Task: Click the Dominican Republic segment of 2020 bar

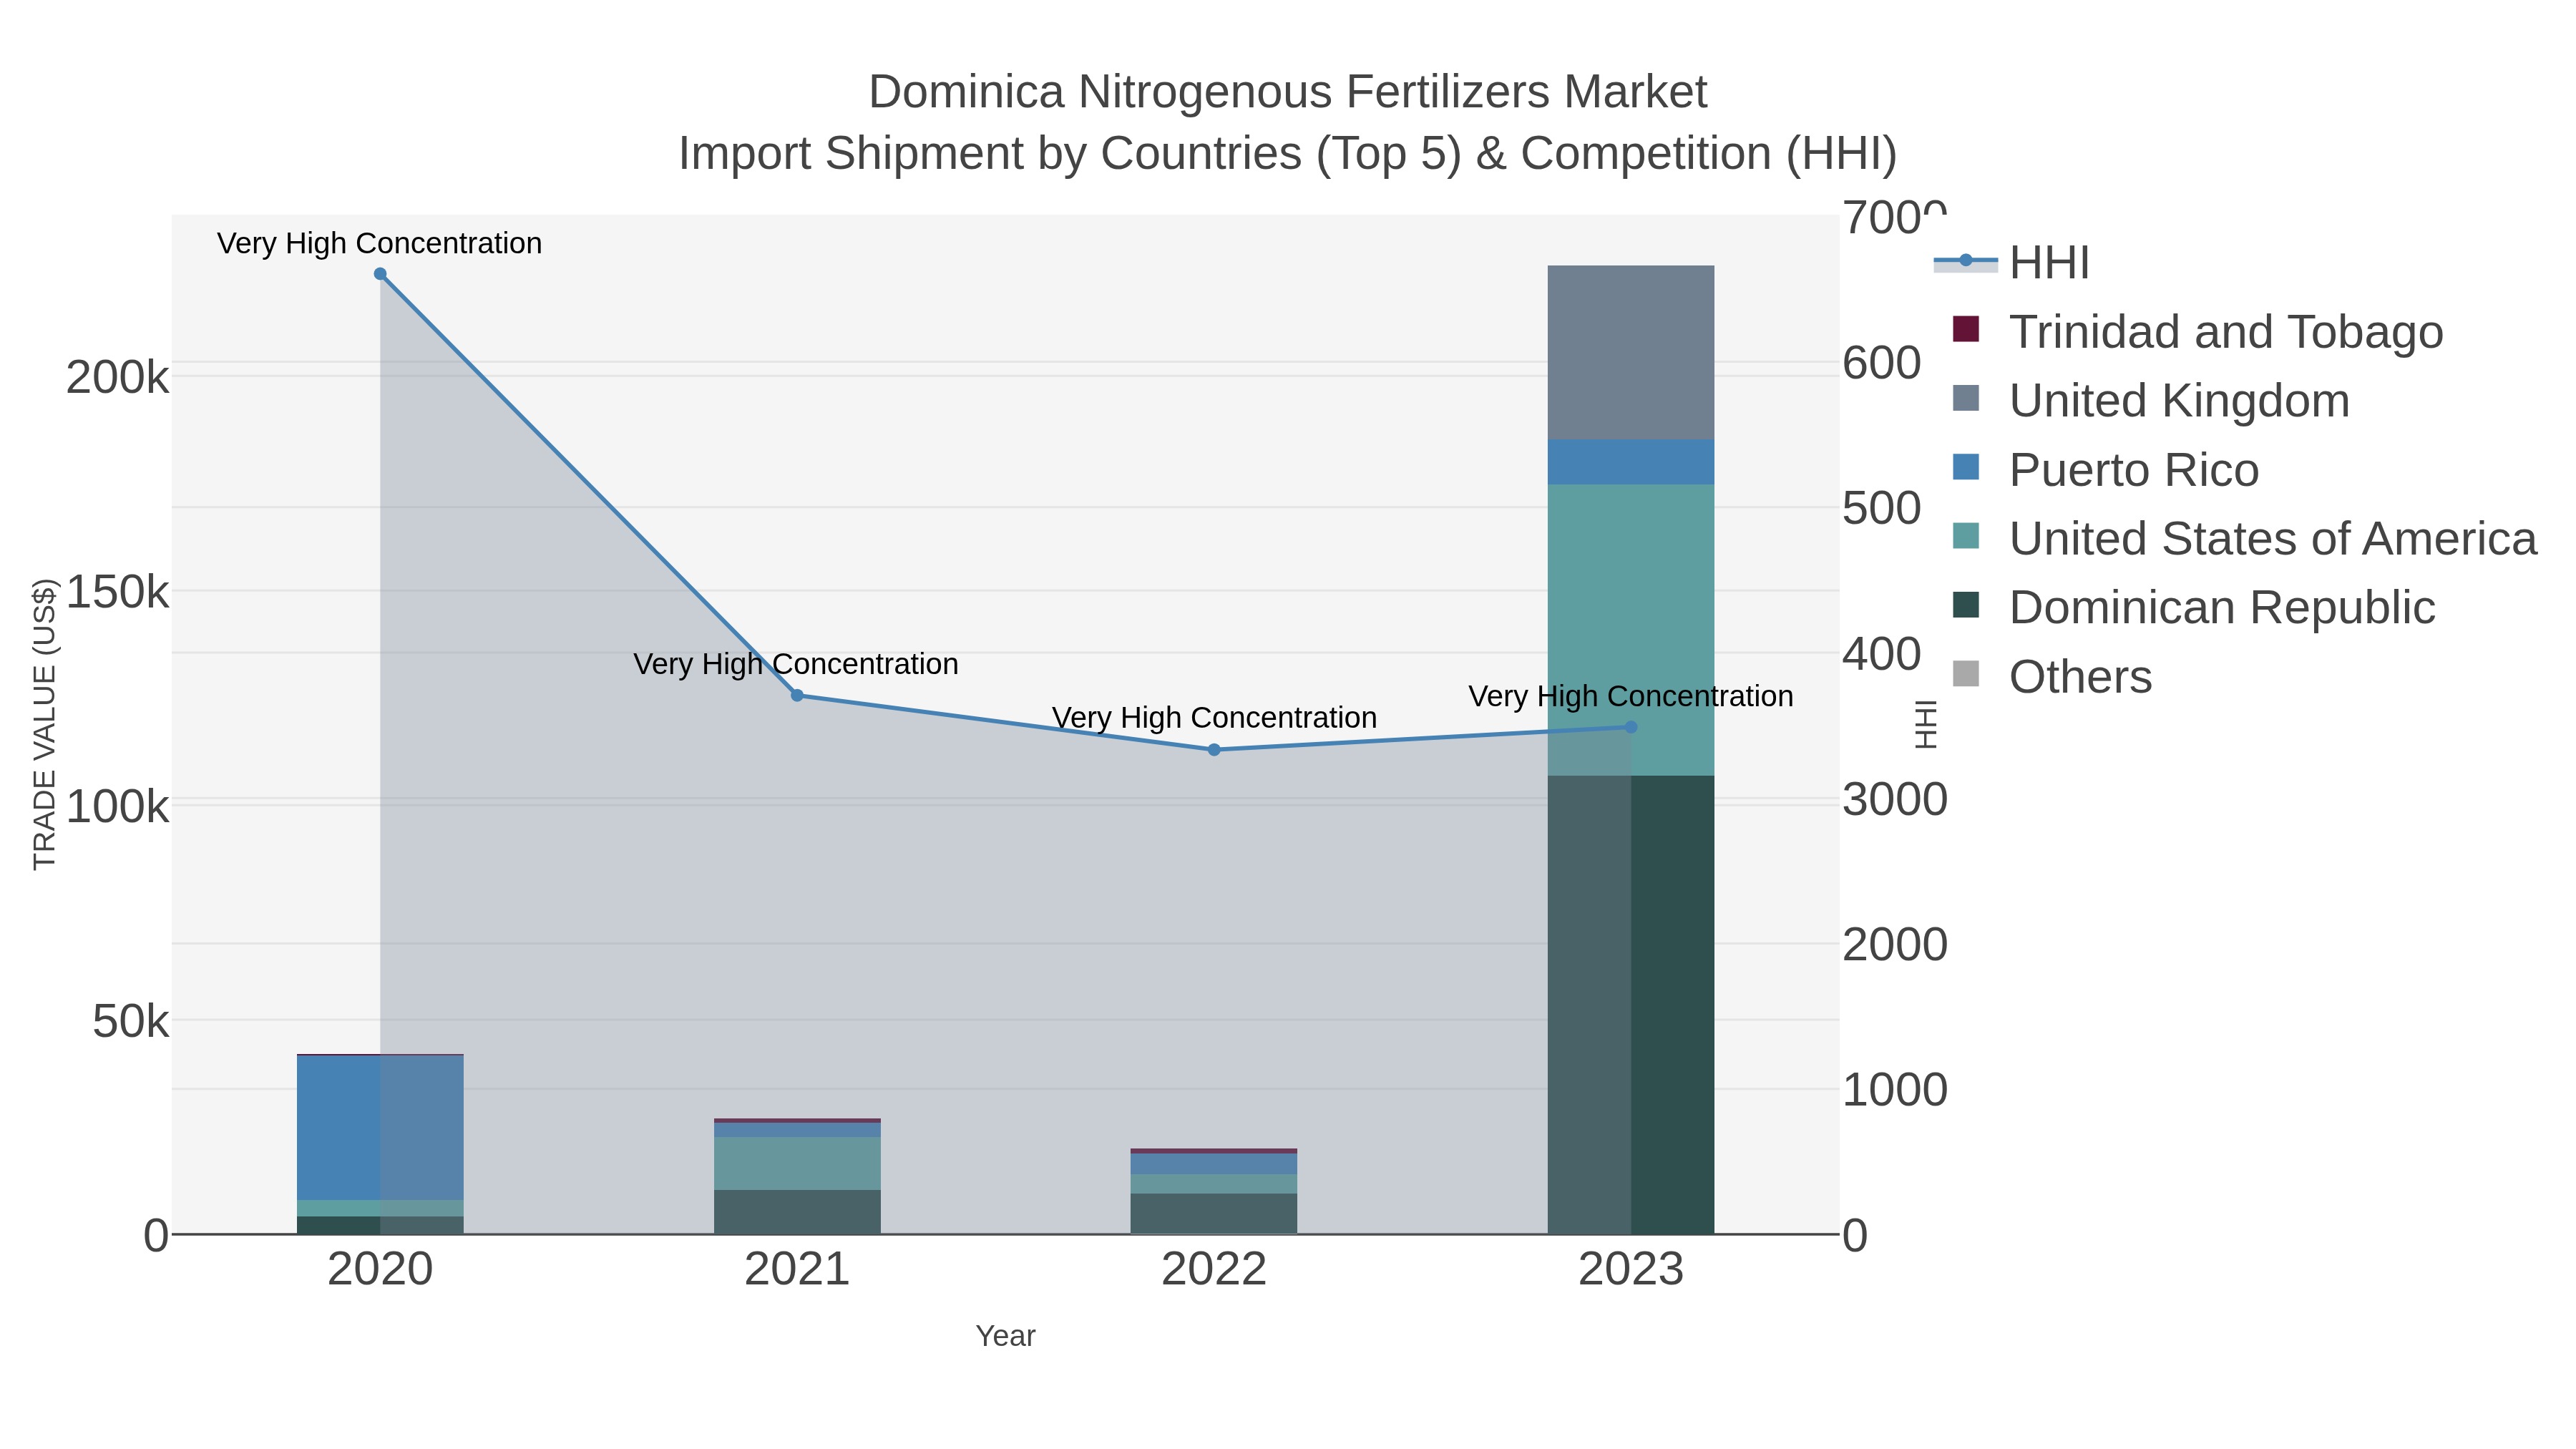Action: [380, 1225]
